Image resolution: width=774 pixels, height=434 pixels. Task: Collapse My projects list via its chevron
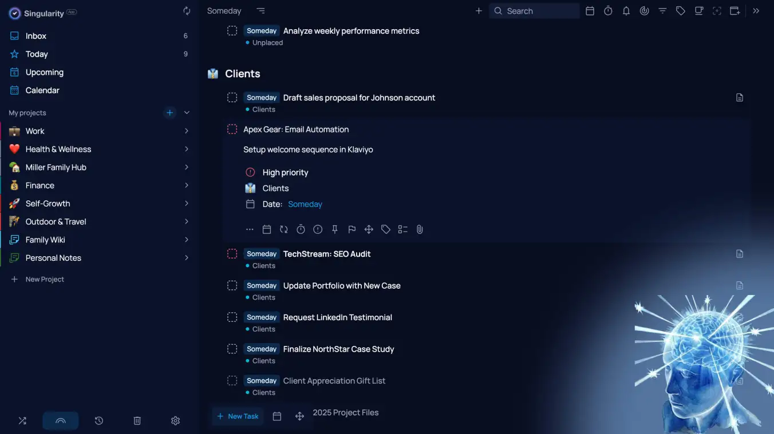pos(187,113)
